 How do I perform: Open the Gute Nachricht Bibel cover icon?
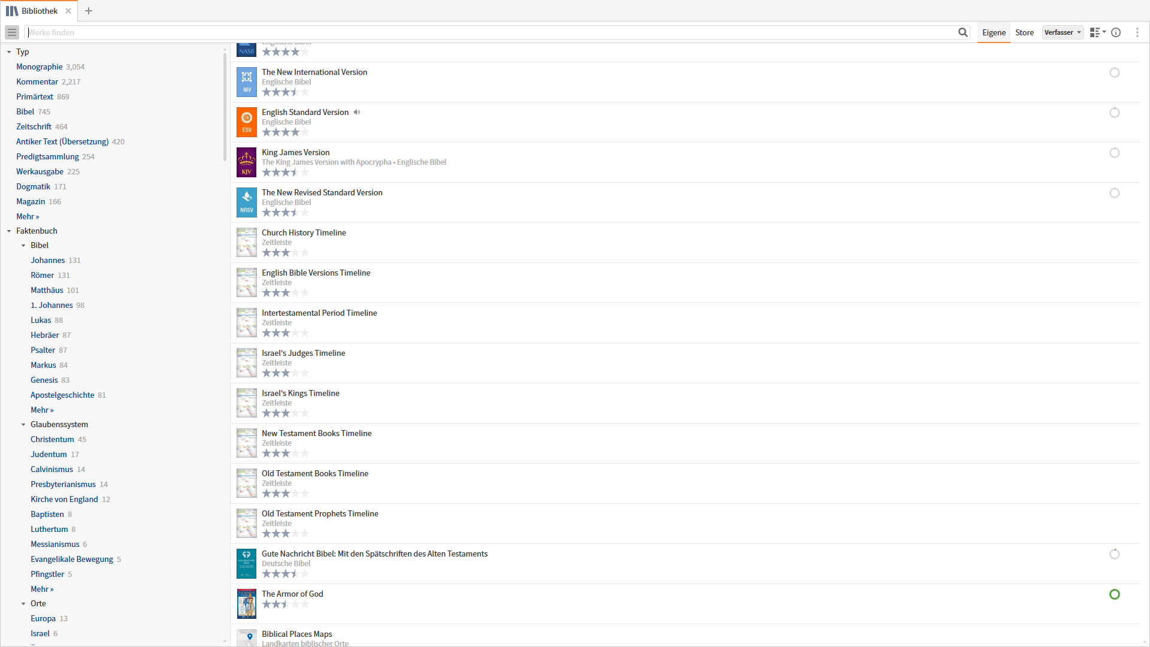246,564
